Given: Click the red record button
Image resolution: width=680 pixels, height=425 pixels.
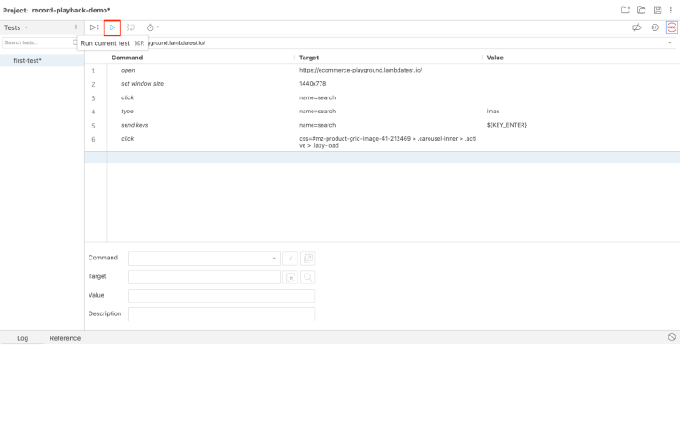Looking at the screenshot, I should (672, 27).
